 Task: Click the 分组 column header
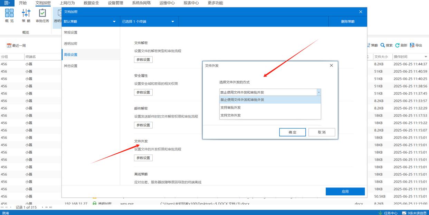point(12,57)
